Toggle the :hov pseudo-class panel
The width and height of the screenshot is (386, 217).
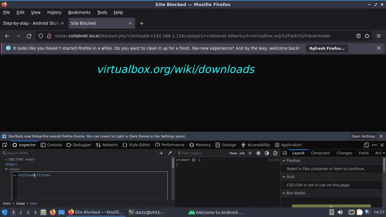click(233, 153)
